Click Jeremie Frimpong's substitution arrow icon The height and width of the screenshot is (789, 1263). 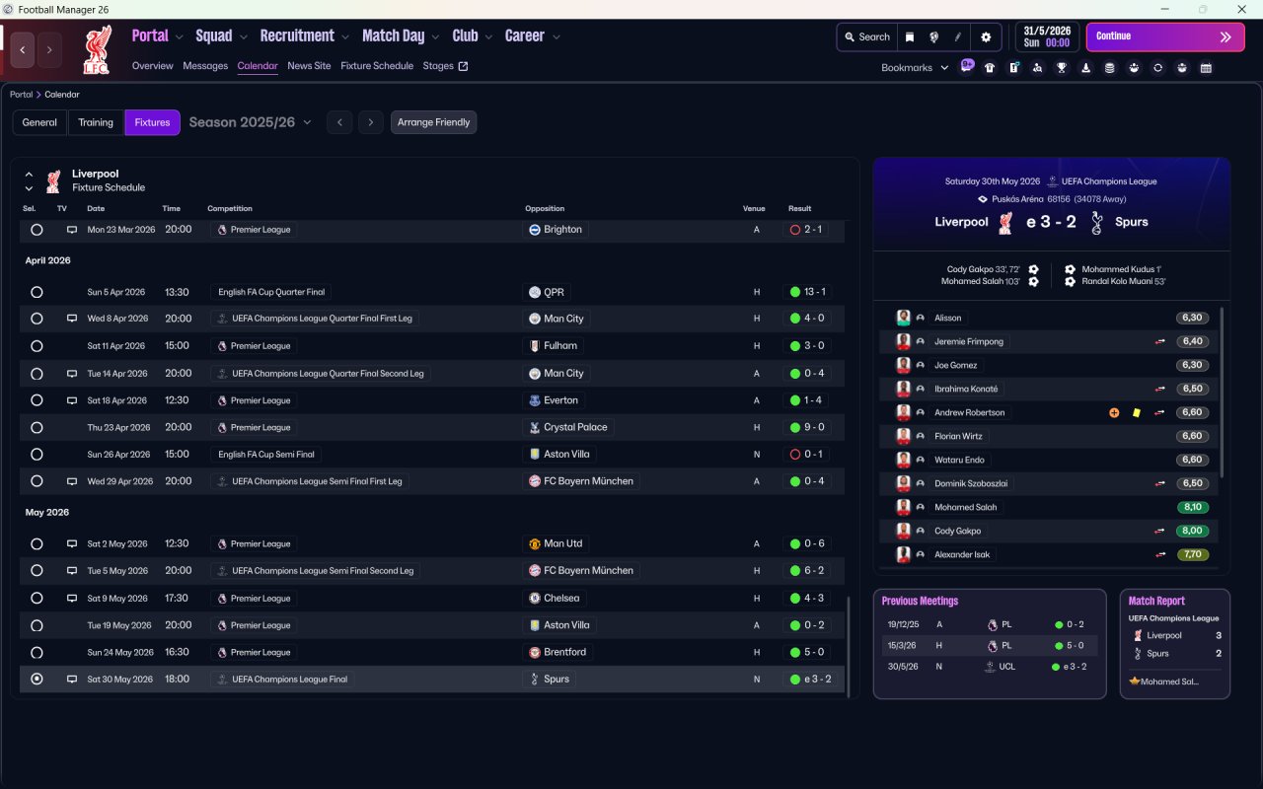(1159, 342)
